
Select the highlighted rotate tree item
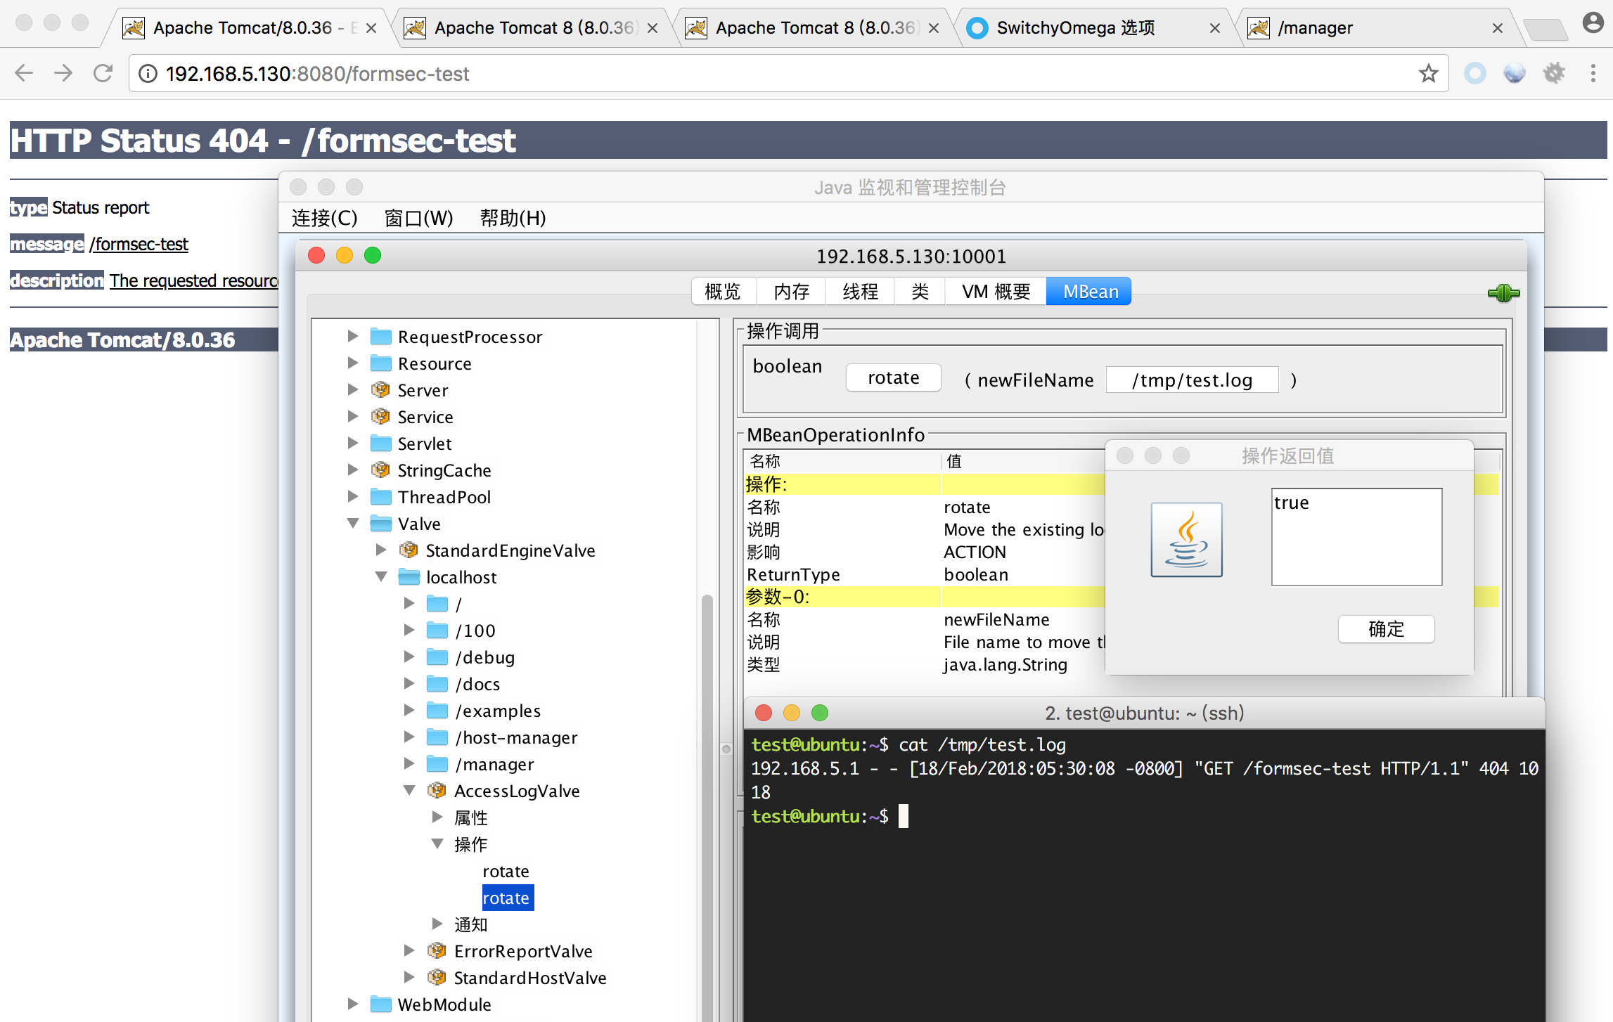click(506, 898)
